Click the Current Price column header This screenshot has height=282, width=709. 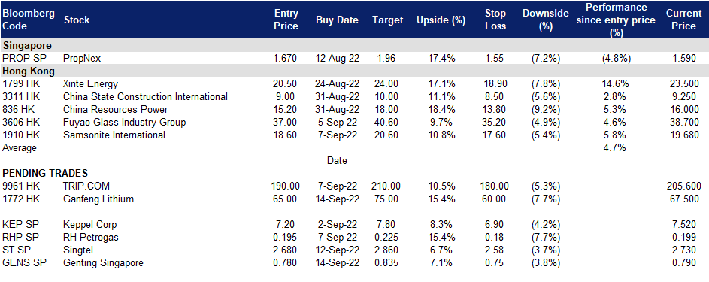(683, 20)
